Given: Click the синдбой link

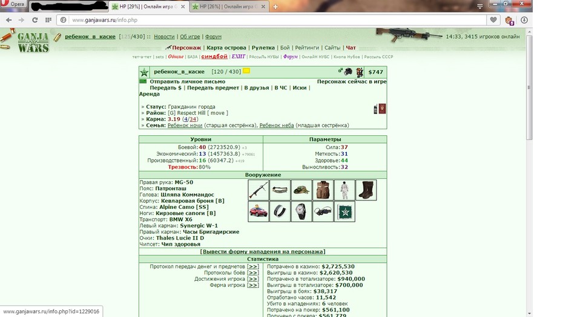Looking at the screenshot, I should click(x=214, y=57).
